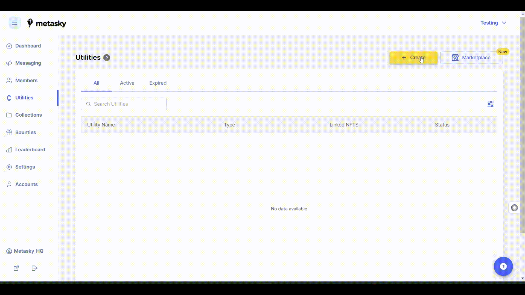Image resolution: width=525 pixels, height=295 pixels.
Task: Click the circular widget on right edge
Action: point(514,208)
